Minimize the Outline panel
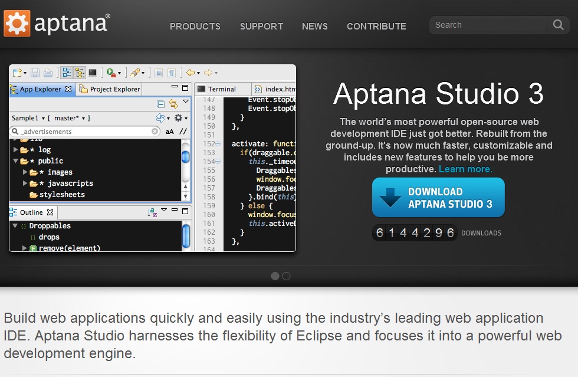This screenshot has width=578, height=377. tap(175, 210)
